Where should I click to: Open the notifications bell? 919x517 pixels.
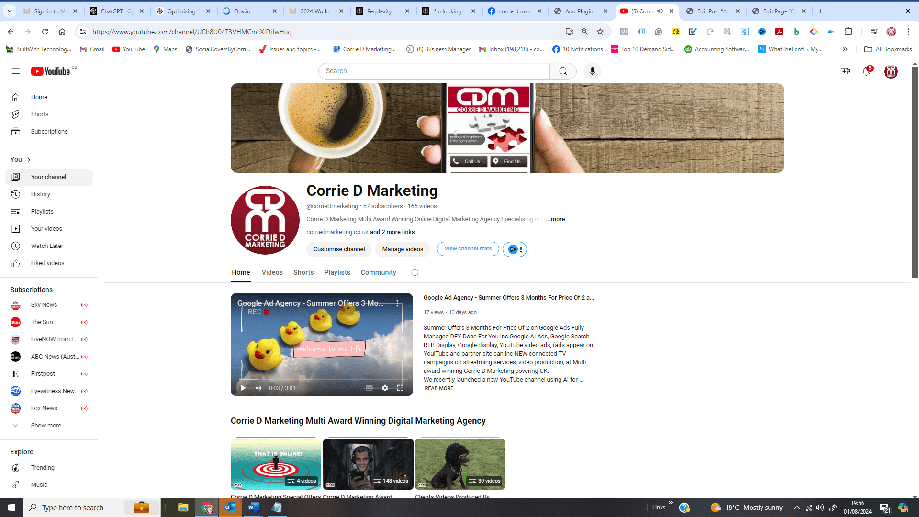(x=866, y=71)
